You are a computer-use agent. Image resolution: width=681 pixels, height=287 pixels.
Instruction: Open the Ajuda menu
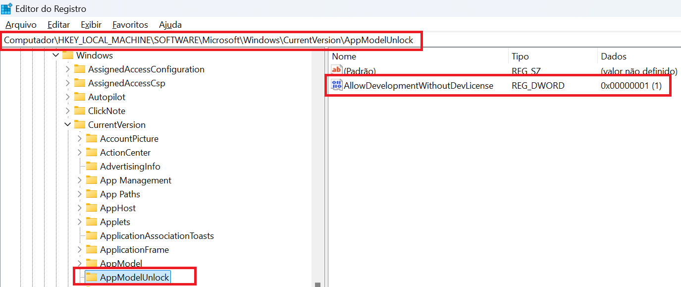pos(170,24)
